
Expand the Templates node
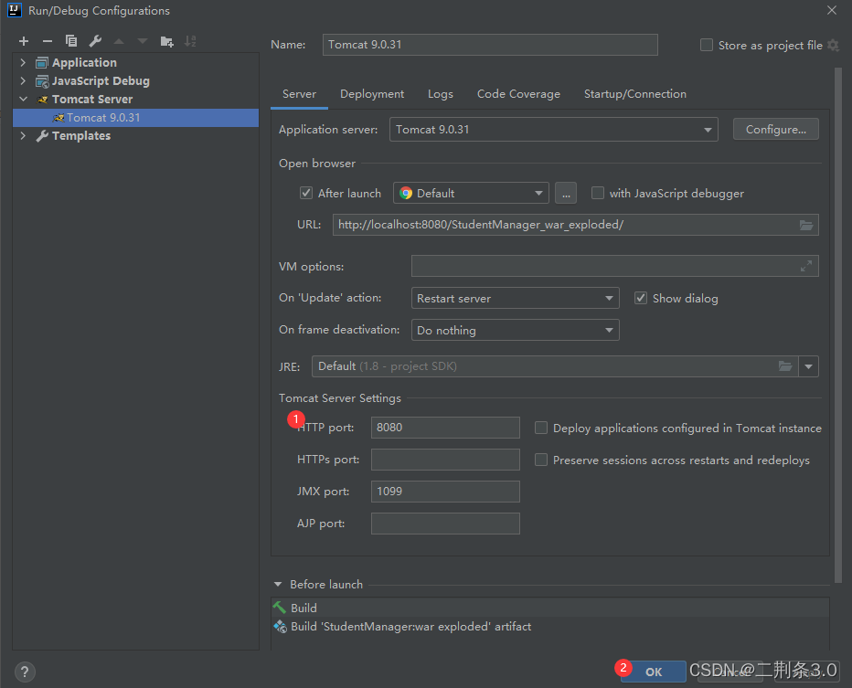point(23,136)
